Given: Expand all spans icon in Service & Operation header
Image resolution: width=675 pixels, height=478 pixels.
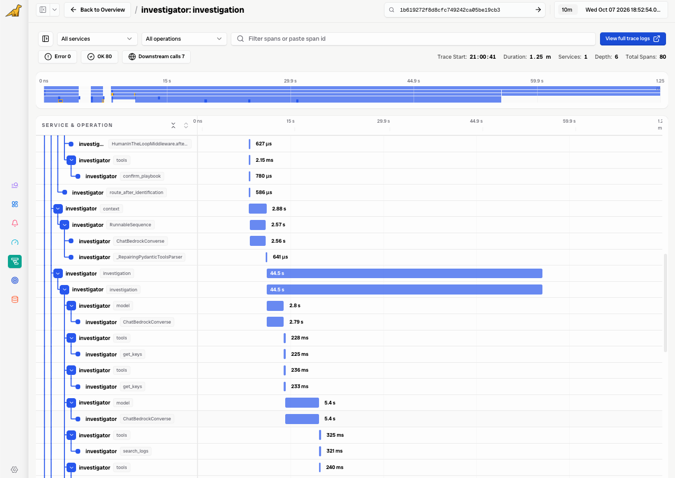Looking at the screenshot, I should 186,125.
